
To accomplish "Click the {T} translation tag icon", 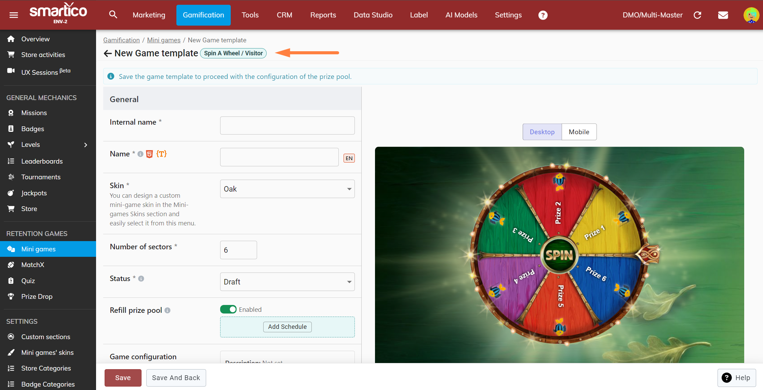I will [161, 154].
